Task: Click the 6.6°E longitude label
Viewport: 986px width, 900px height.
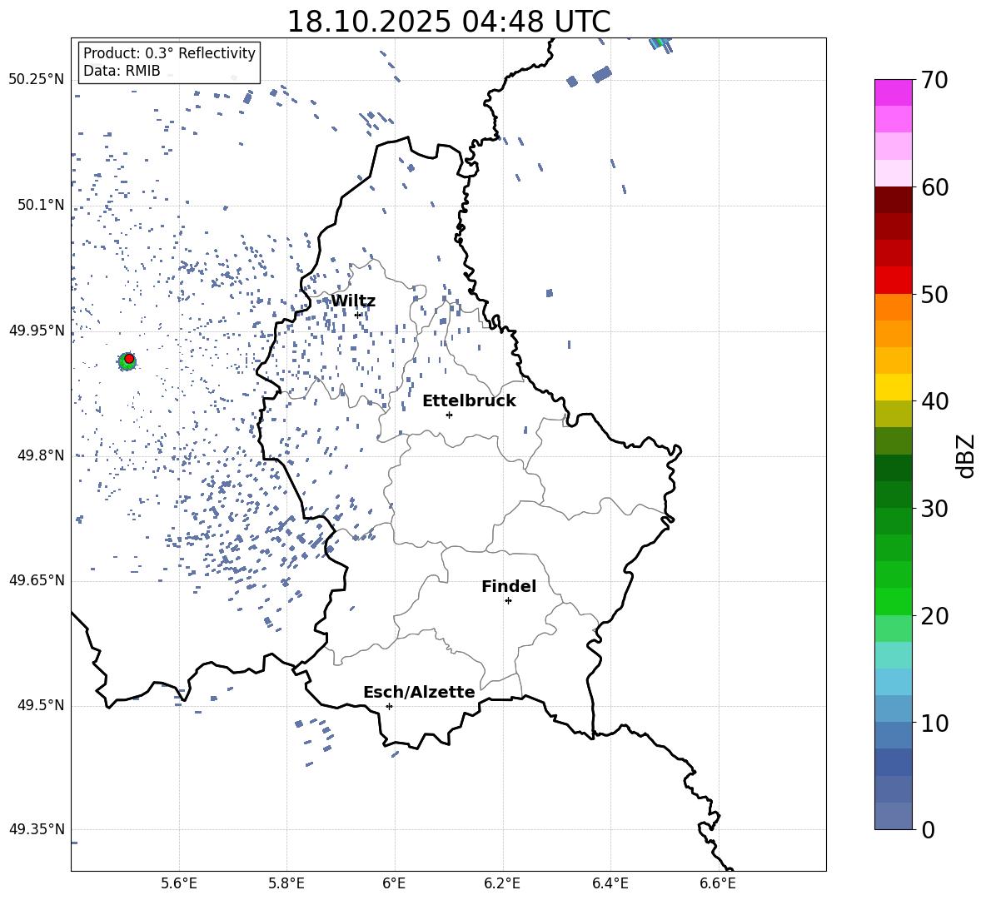Action: click(718, 883)
